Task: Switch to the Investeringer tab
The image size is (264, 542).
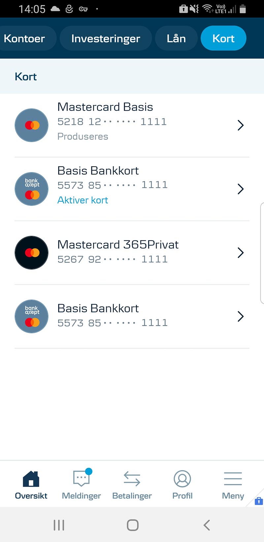Action: coord(106,39)
